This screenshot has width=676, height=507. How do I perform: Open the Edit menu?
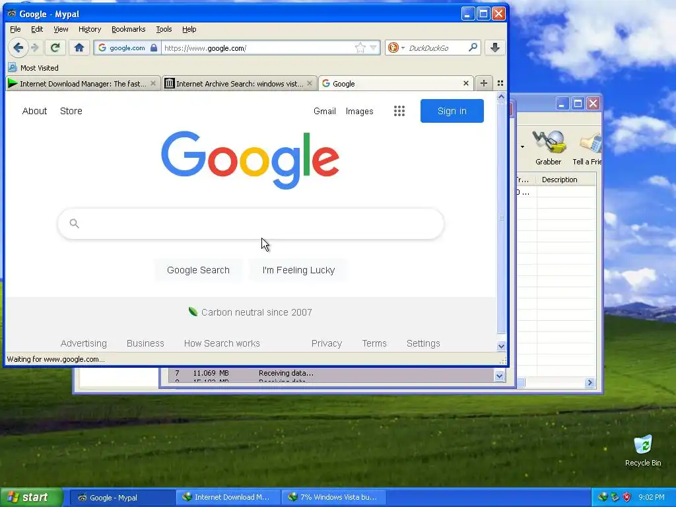click(x=37, y=29)
